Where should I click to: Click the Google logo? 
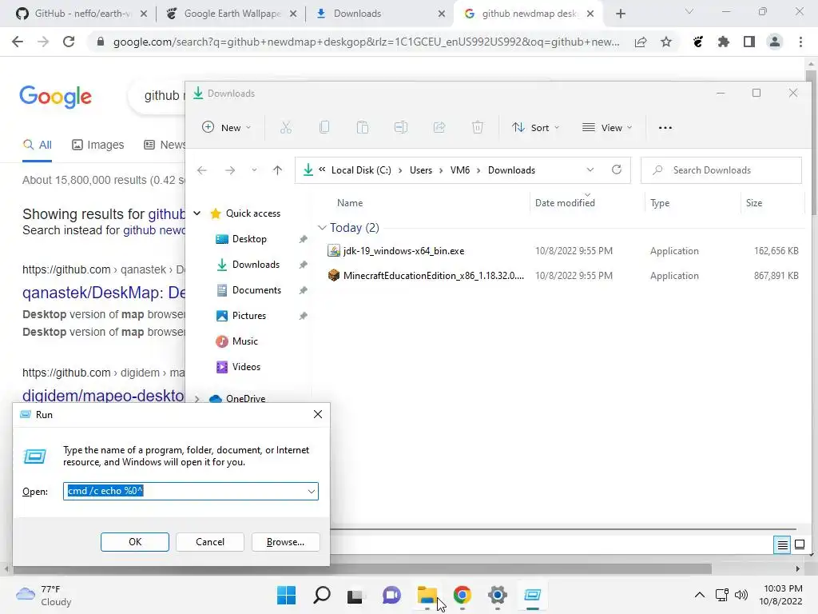[55, 97]
